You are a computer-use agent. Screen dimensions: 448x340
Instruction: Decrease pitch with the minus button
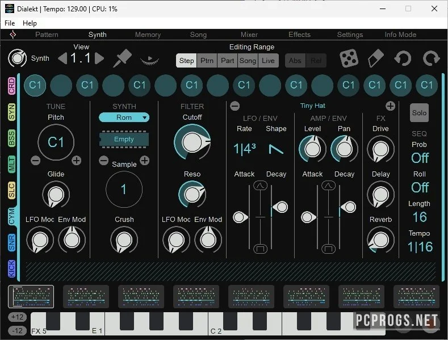pyautogui.click(x=35, y=160)
